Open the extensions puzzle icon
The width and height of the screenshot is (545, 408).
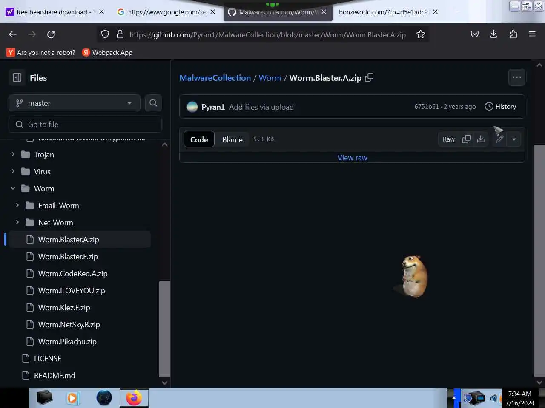pos(513,34)
